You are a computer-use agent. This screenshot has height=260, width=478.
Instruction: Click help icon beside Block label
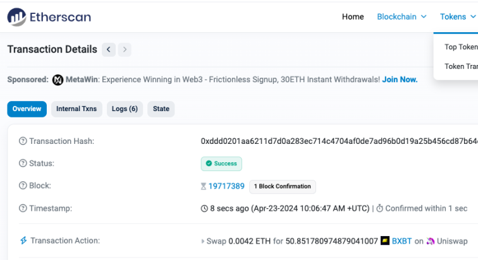pos(23,186)
